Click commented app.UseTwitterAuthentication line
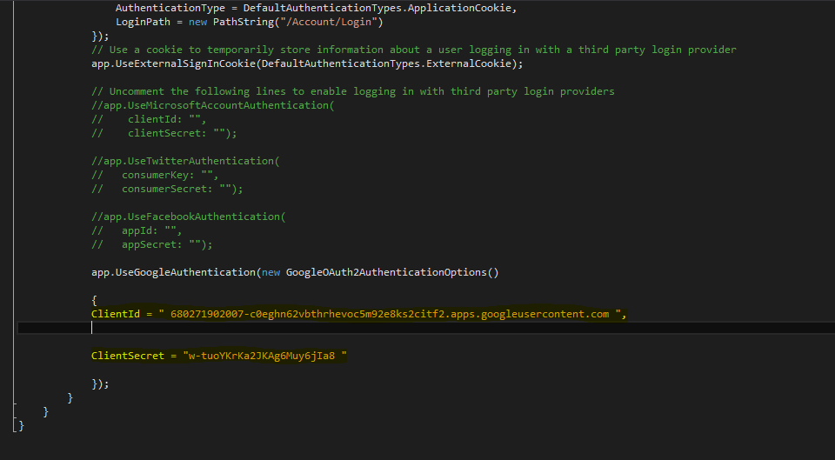Viewport: 835px width, 460px height. pos(185,160)
